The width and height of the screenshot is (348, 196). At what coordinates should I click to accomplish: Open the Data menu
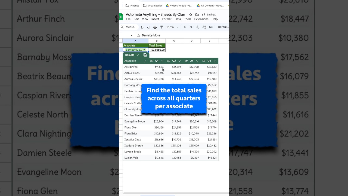coord(178,19)
